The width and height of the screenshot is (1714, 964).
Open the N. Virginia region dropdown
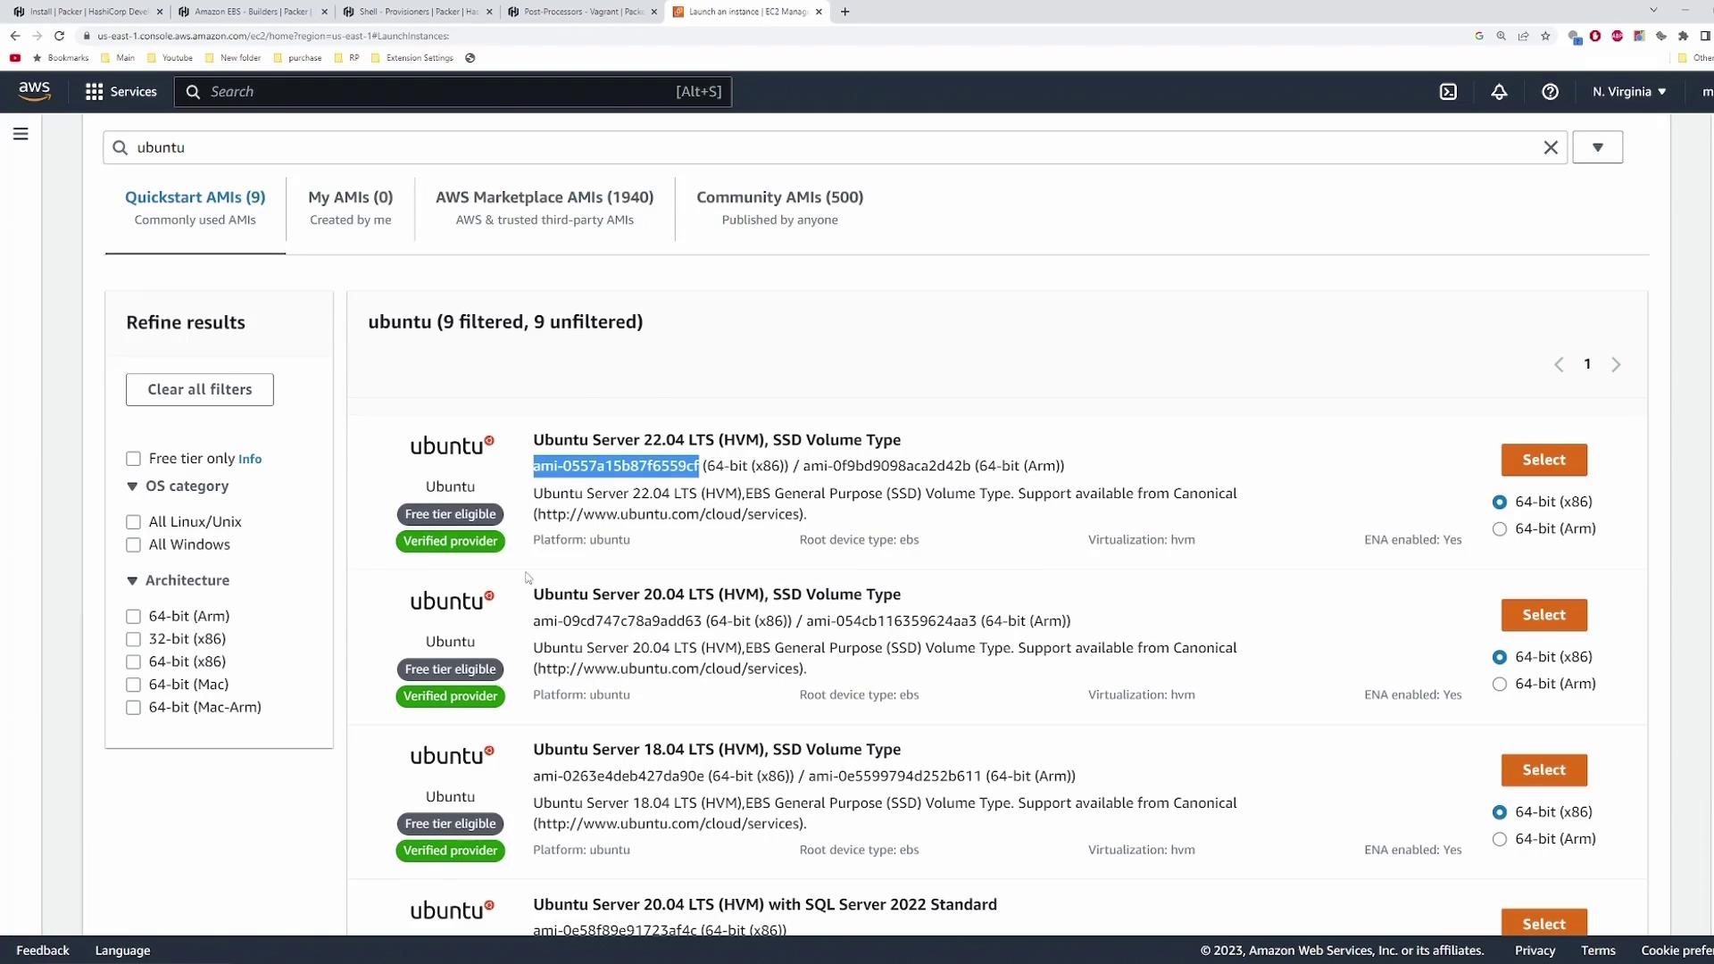pyautogui.click(x=1628, y=92)
